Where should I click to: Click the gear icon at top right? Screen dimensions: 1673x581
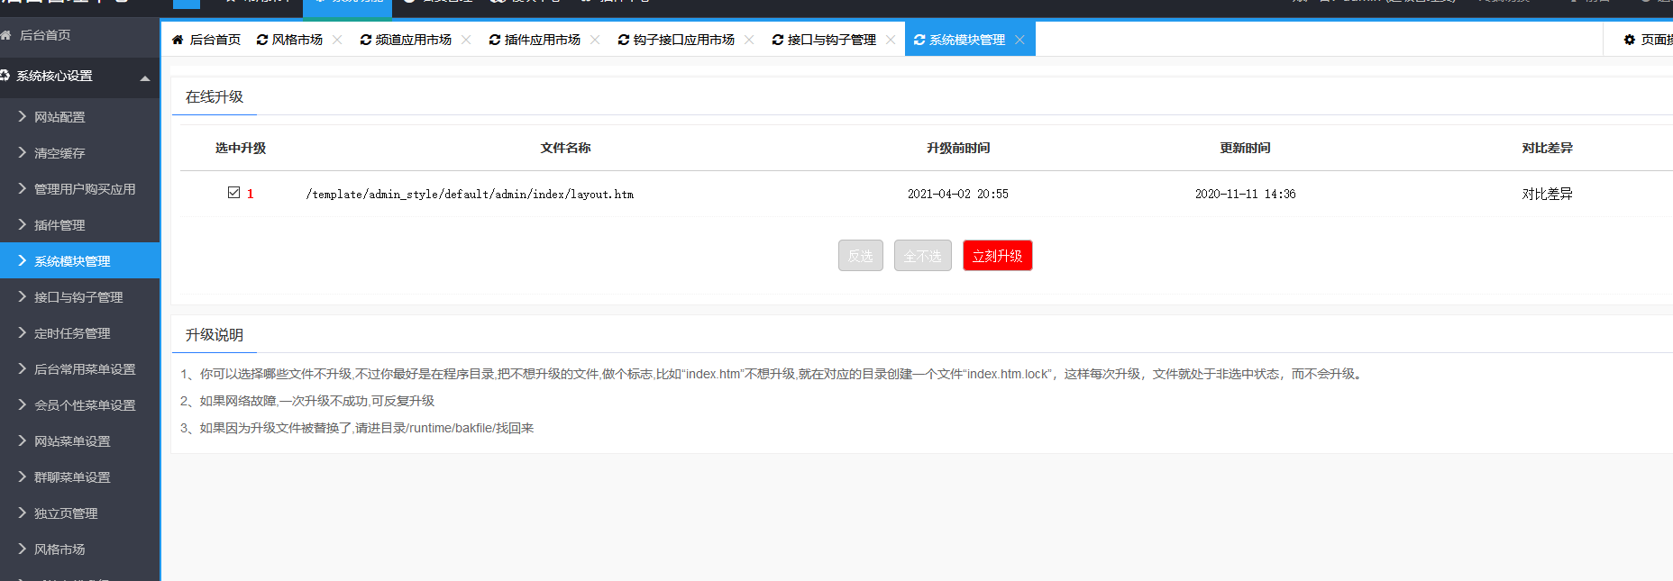coord(1630,40)
